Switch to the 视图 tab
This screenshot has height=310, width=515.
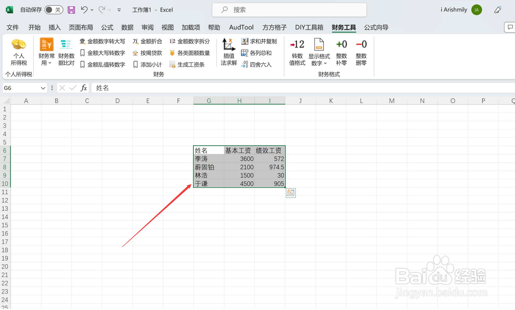pos(167,27)
